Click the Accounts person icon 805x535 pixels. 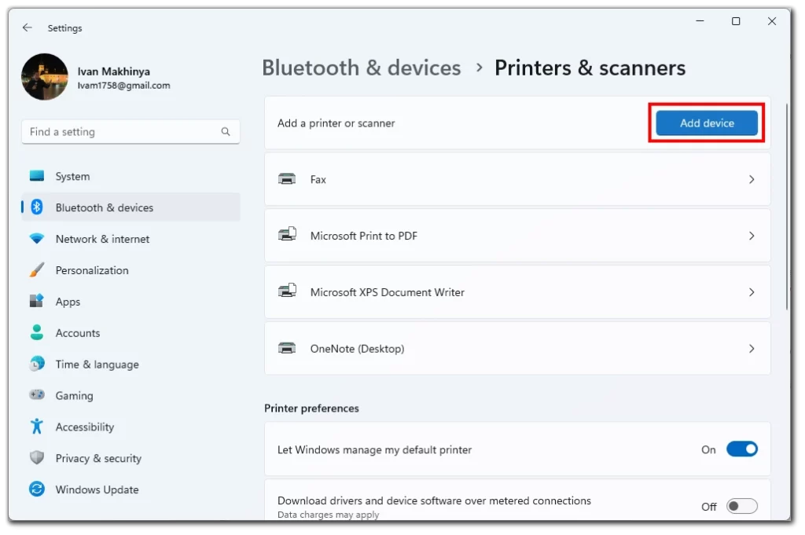(x=37, y=332)
